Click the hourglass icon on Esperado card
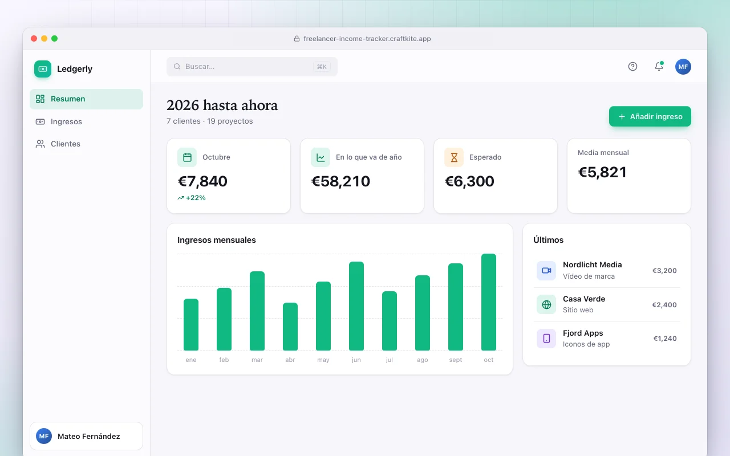Image resolution: width=730 pixels, height=456 pixels. 454,157
